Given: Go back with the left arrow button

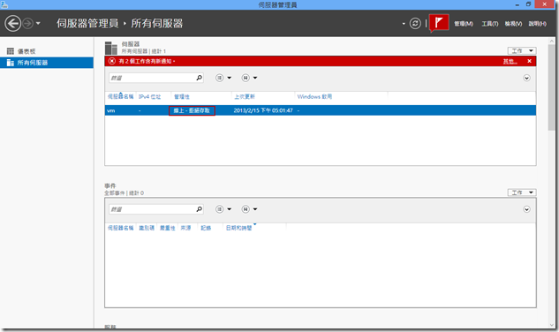Looking at the screenshot, I should click(12, 24).
